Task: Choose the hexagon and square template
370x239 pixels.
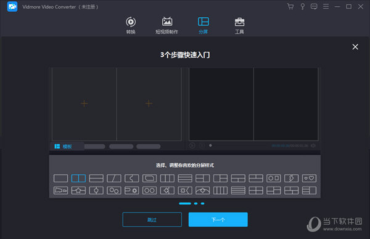Action: point(274,179)
